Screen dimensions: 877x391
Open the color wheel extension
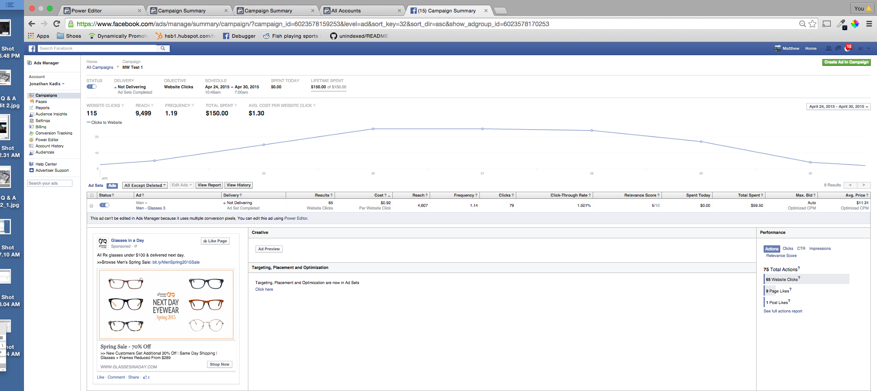click(x=855, y=24)
